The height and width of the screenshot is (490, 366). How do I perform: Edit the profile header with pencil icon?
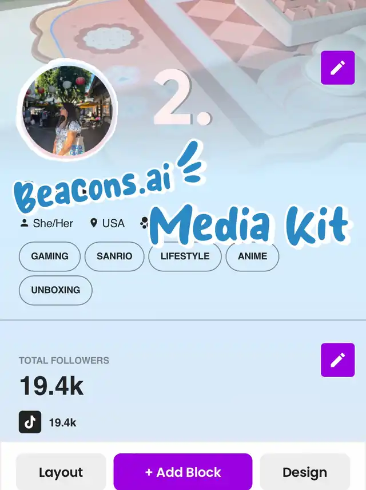(337, 68)
